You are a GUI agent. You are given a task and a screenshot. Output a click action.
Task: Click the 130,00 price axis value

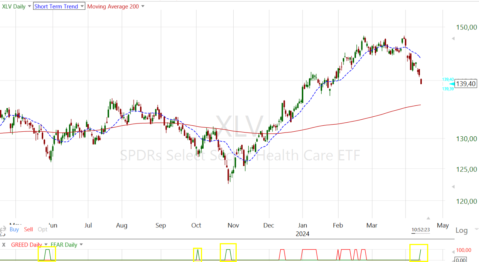pos(467,139)
